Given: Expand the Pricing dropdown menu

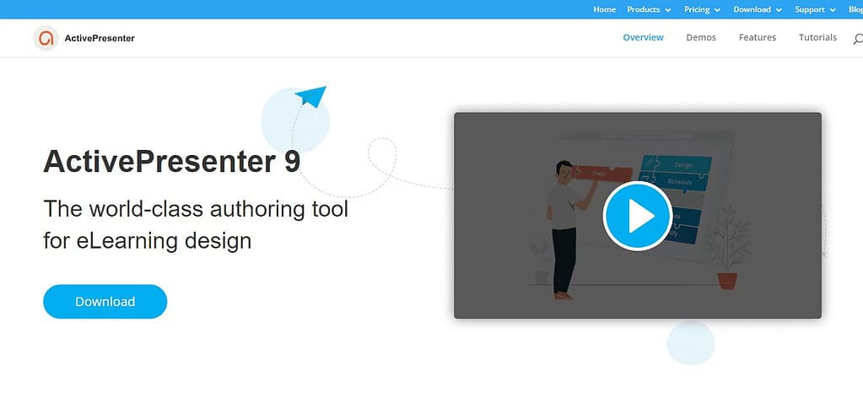Looking at the screenshot, I should click(702, 9).
